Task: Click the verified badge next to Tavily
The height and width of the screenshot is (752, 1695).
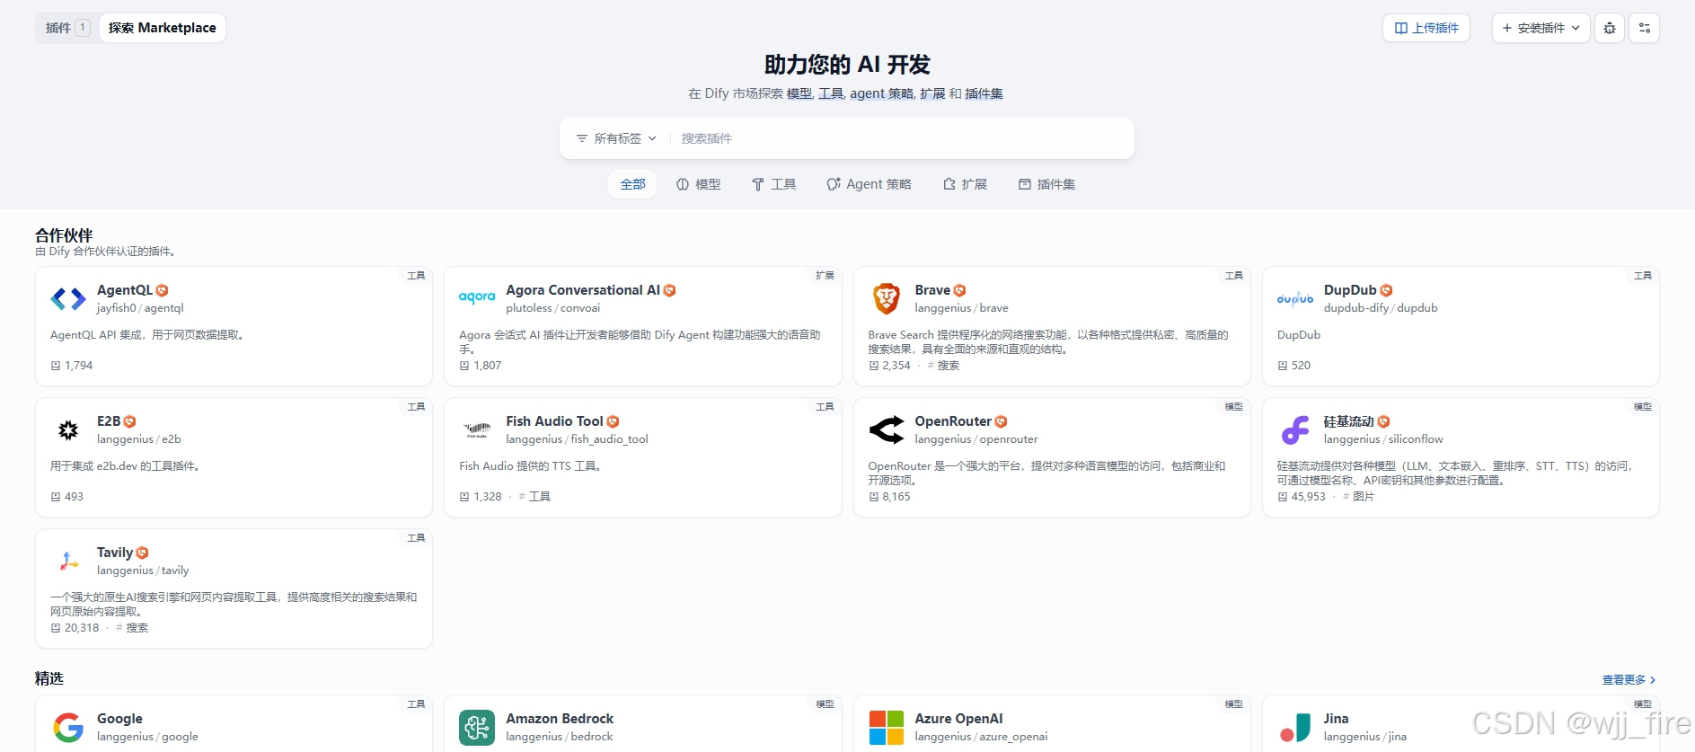Action: coord(142,553)
